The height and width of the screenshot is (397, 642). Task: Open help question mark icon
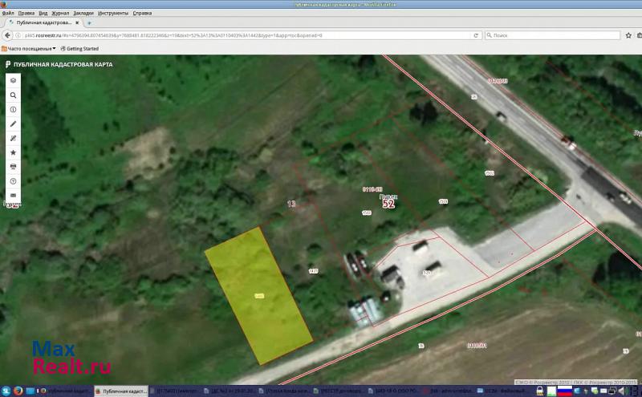coord(14,180)
